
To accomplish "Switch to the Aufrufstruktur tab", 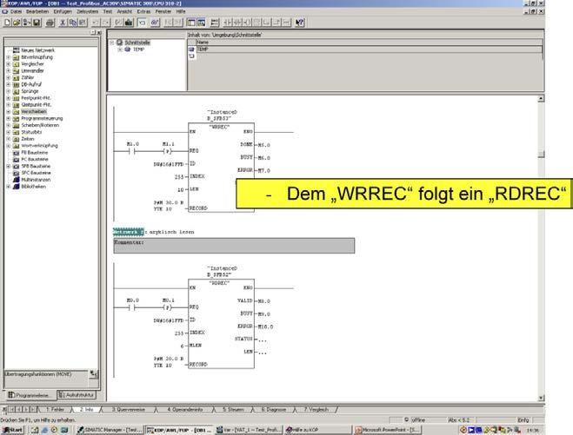I will click(x=77, y=395).
